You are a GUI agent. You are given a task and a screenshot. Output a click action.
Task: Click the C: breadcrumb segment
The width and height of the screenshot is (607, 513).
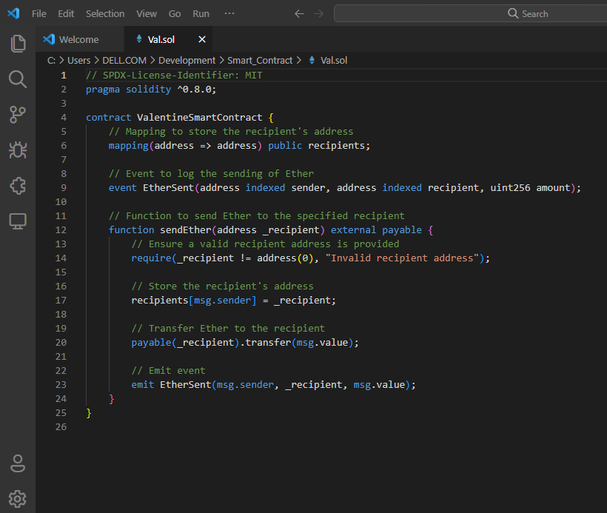[x=52, y=61]
